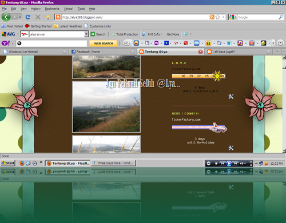The image size is (286, 223).
Task: Click the Yahoo toolbar search field
Action: (x=51, y=43)
